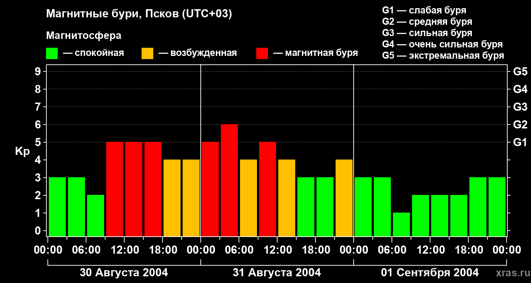Select the "G4 — очень сильная буря" legend line

[442, 44]
